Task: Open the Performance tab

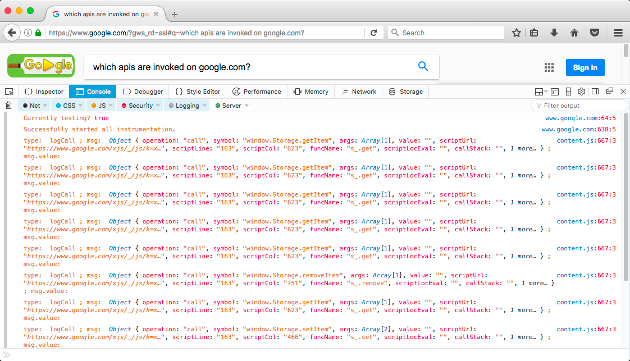Action: click(257, 92)
